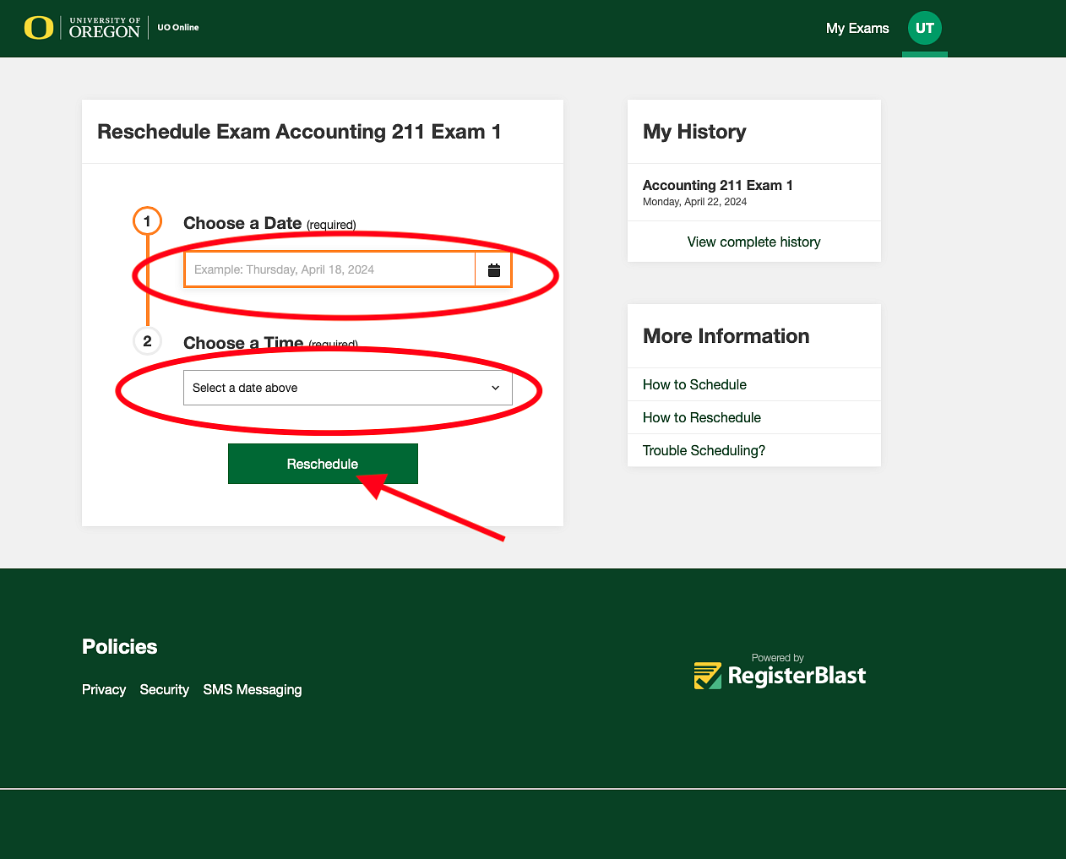1066x859 pixels.
Task: Click the University of Oregon logo
Action: [82, 28]
